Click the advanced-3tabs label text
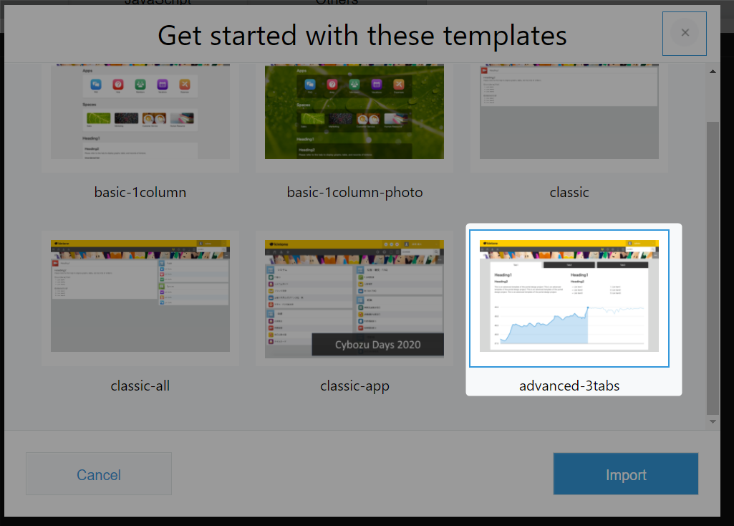Screen dimensions: 734x526 tap(569, 386)
